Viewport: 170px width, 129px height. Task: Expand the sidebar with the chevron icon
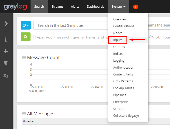coord(6,24)
